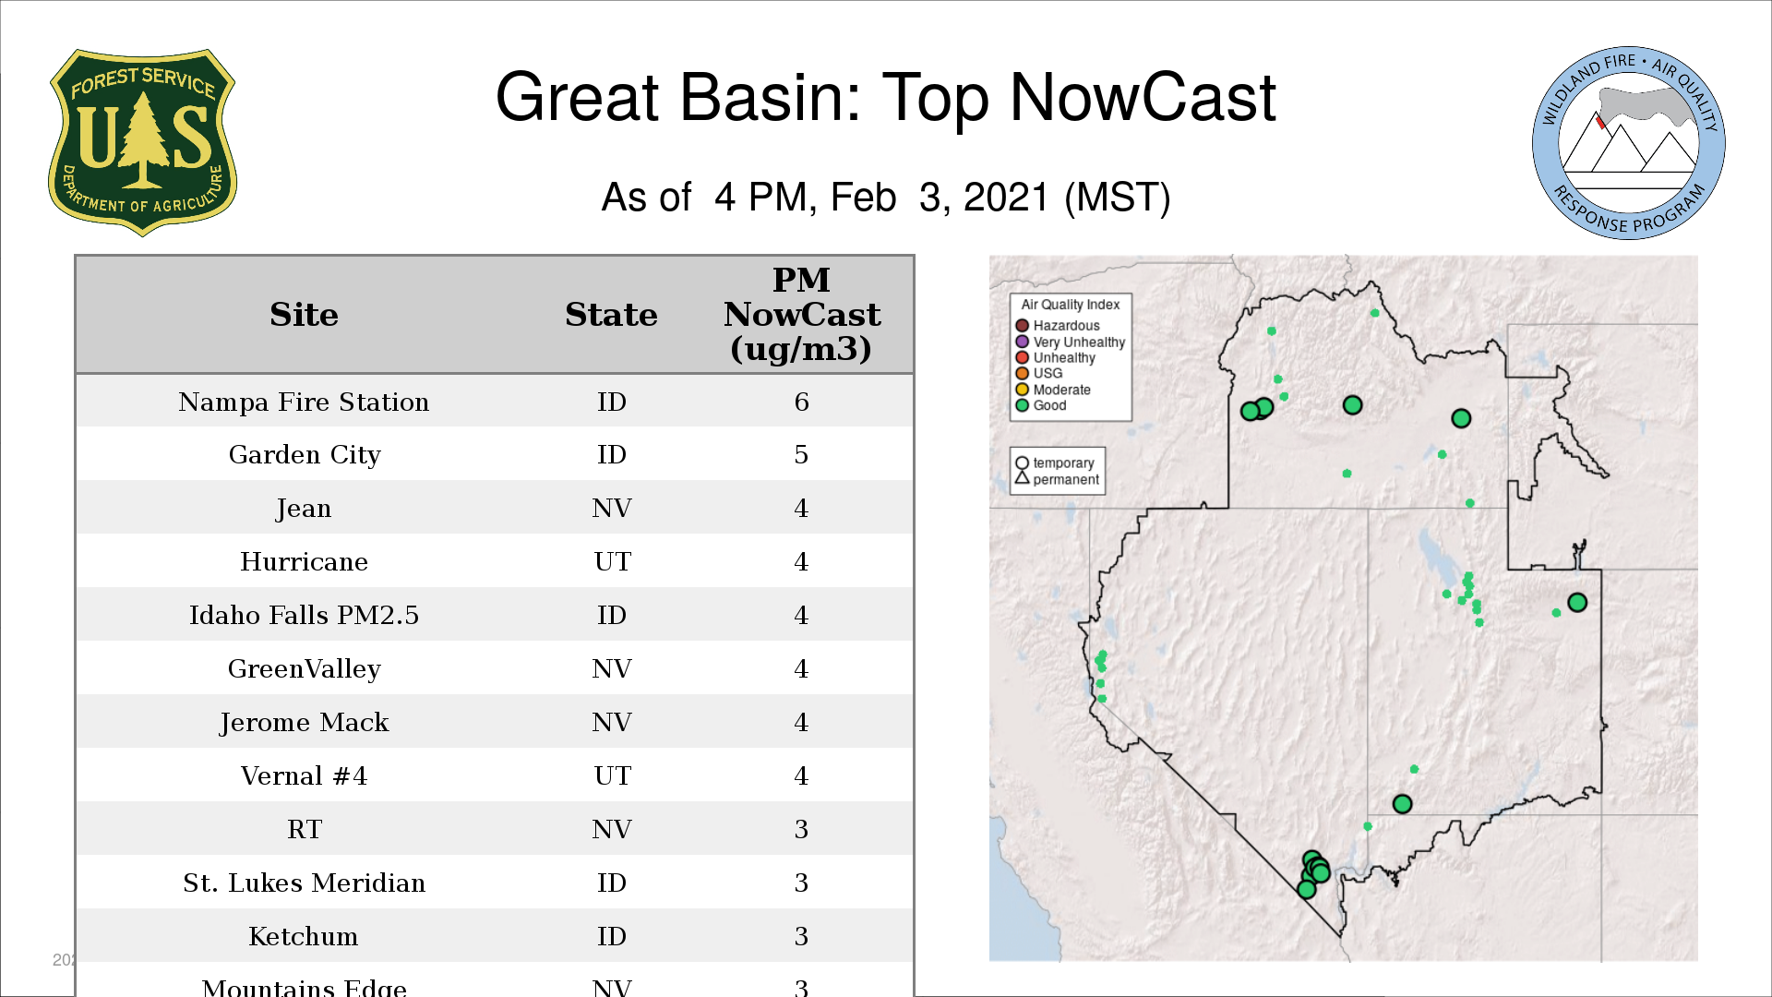
Task: Click the Site column header
Action: (304, 315)
